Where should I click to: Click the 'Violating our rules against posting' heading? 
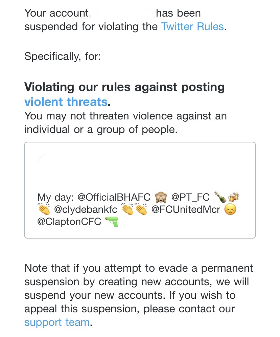point(124,87)
